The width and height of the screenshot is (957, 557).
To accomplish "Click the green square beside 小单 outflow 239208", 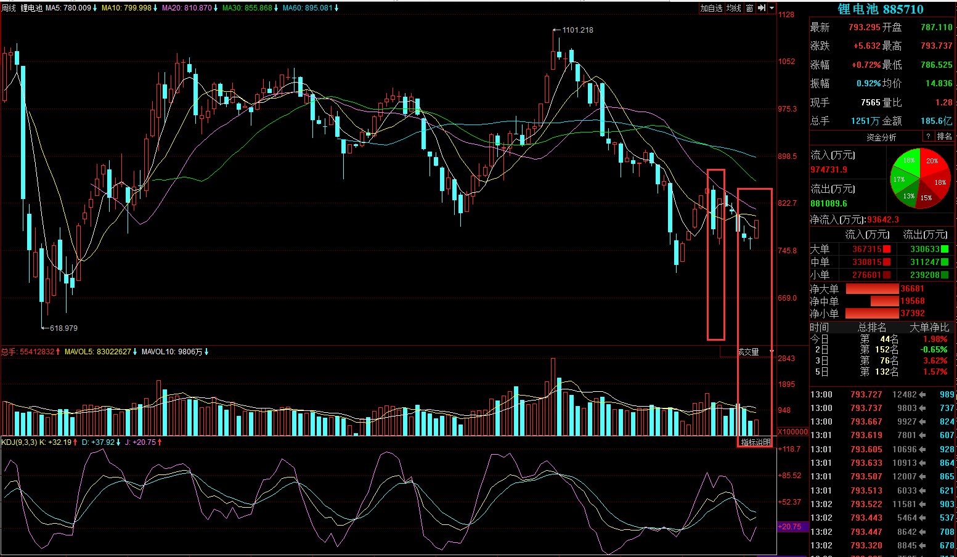I will (945, 275).
